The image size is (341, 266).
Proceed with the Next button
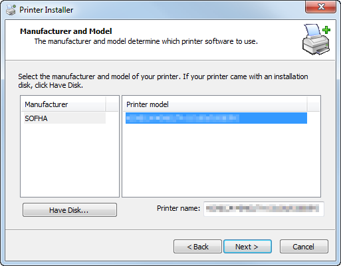pyautogui.click(x=247, y=247)
